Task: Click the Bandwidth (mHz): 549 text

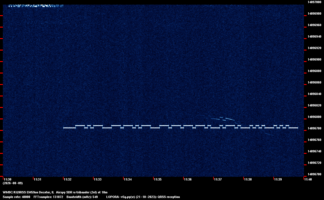Action: pos(82,197)
